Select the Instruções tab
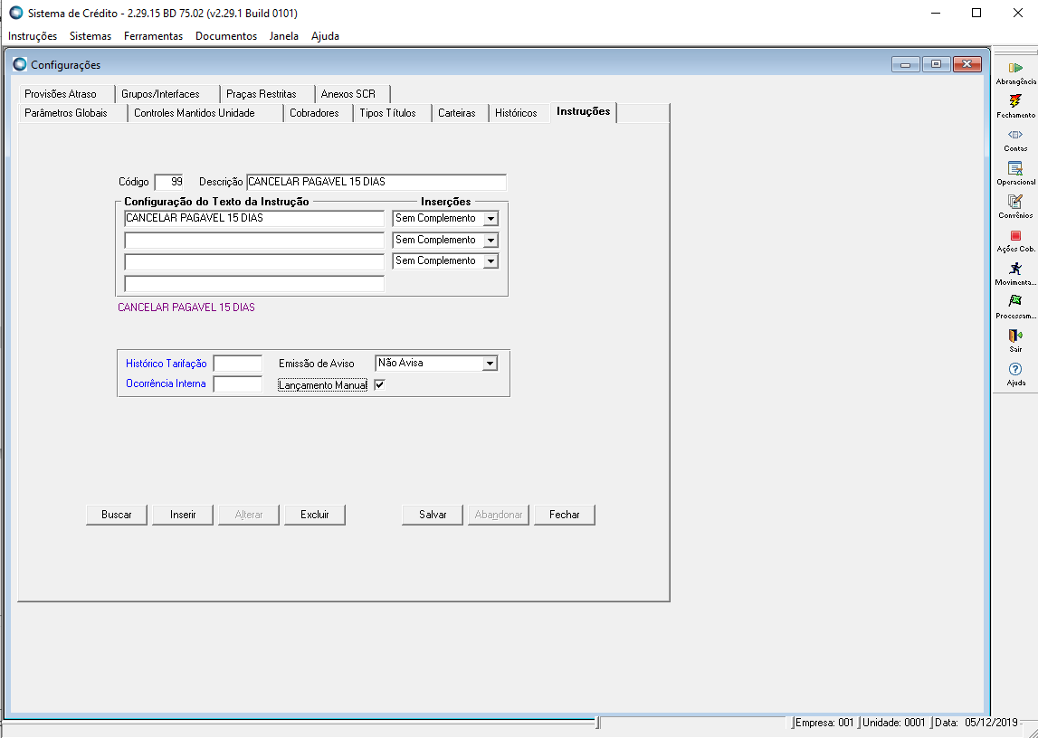Screen dimensions: 1038x738 coord(583,112)
